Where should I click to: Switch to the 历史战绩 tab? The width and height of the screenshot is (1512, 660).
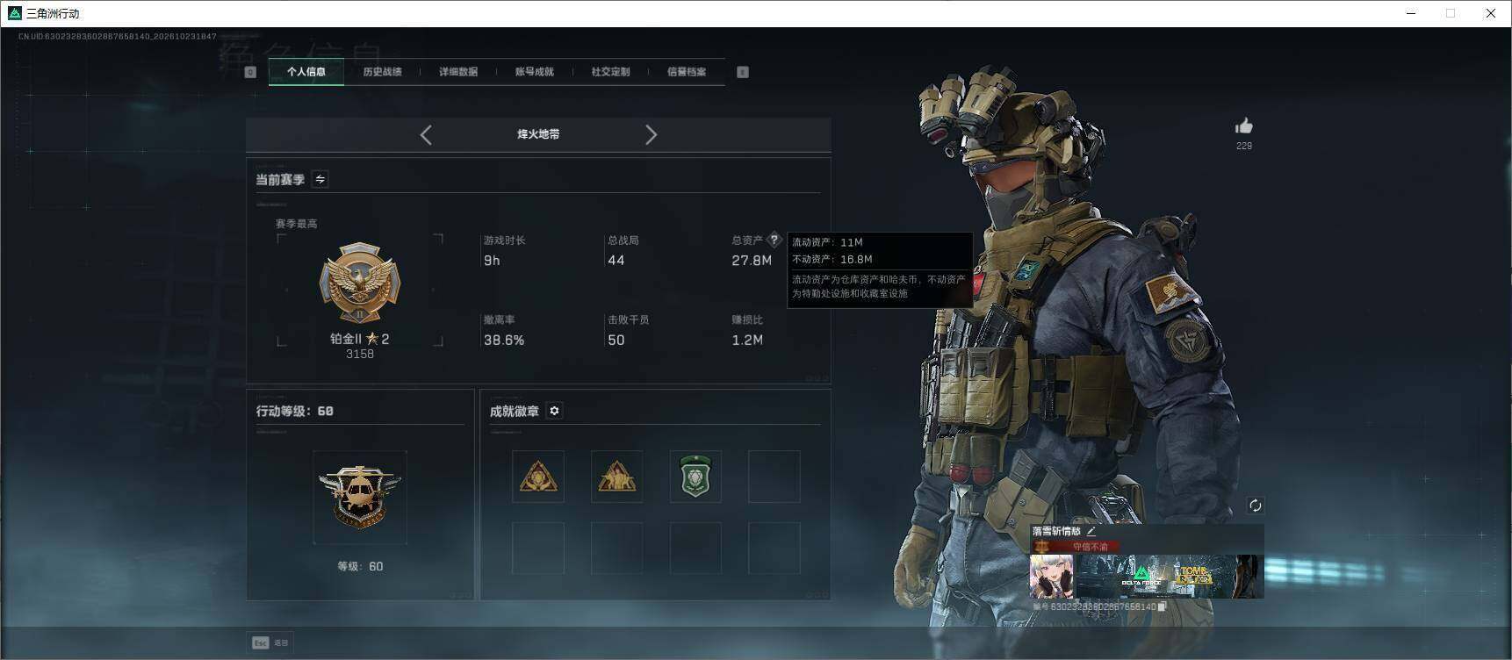382,72
